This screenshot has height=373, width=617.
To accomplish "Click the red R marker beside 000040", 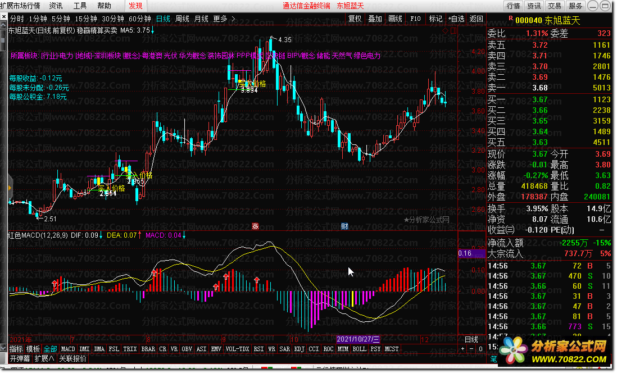I will coord(511,18).
